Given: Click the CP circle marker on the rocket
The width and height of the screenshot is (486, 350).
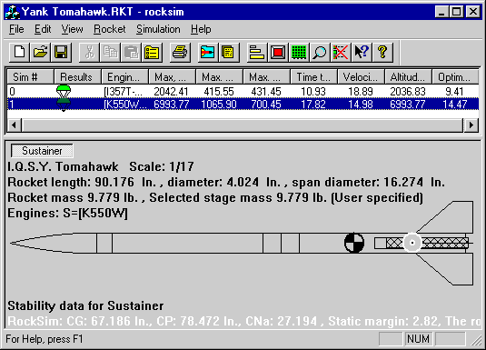Looking at the screenshot, I should tap(412, 243).
